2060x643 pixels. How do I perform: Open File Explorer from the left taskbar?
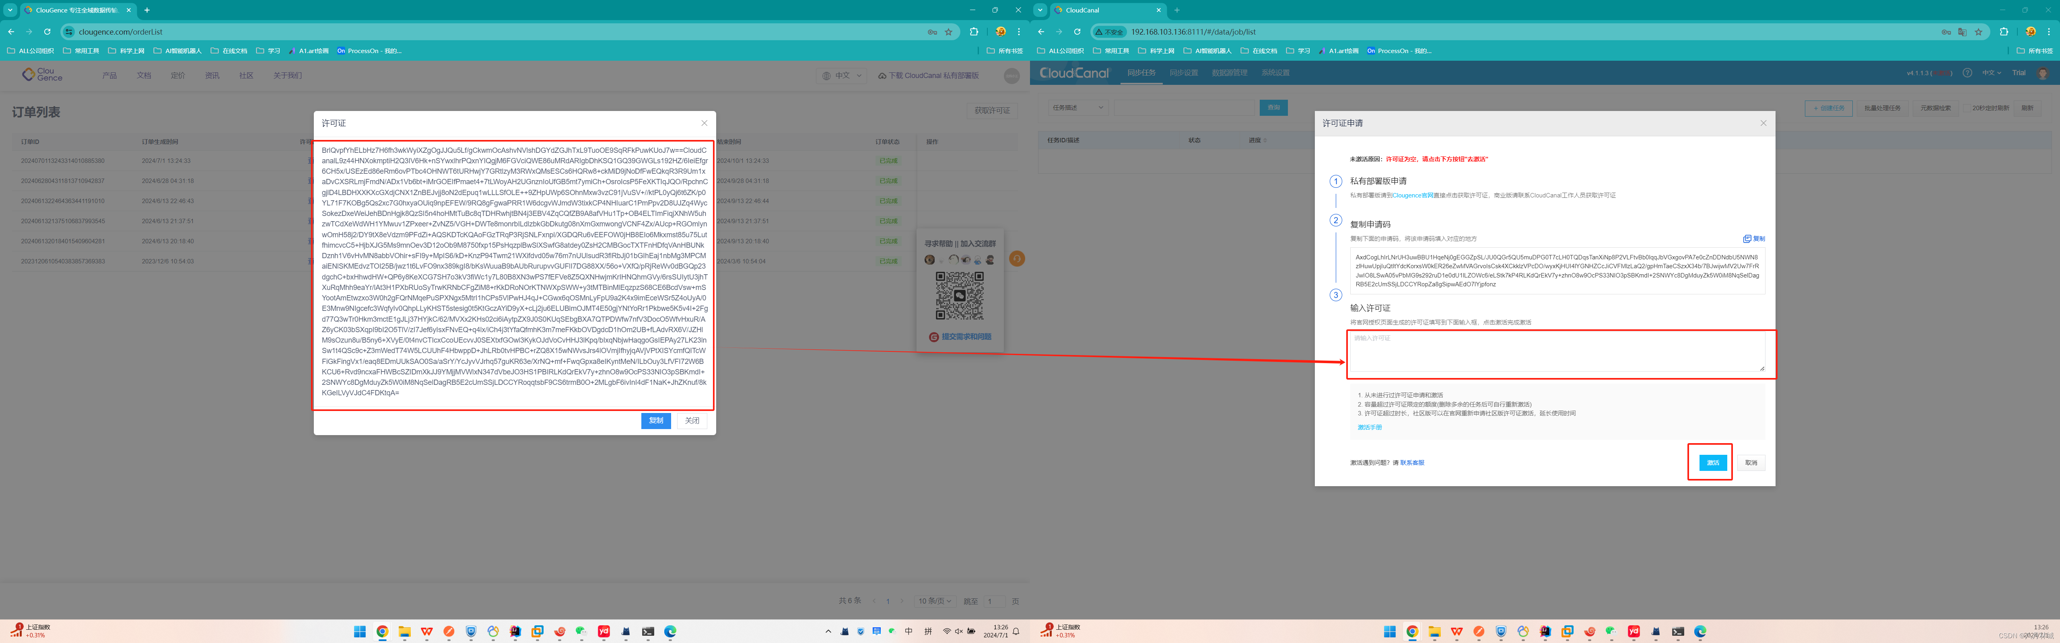(x=405, y=631)
